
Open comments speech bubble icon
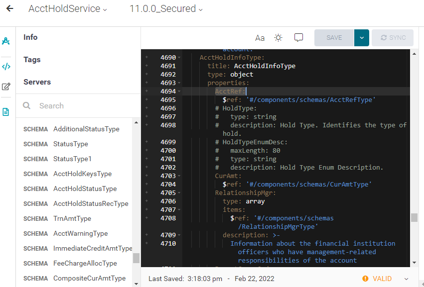[298, 37]
